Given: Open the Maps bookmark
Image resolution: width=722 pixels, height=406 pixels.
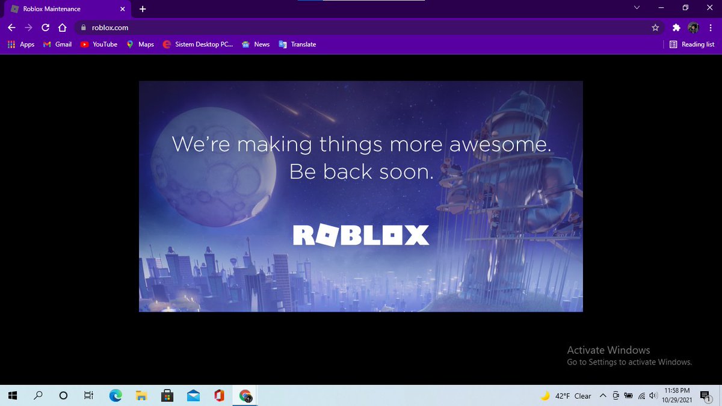Looking at the screenshot, I should tap(140, 45).
